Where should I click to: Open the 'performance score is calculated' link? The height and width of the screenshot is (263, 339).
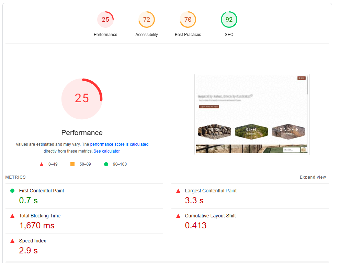119,144
